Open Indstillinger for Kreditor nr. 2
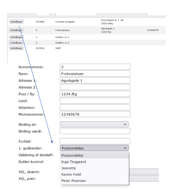Viewport: 189px width, 189px height. [x=16, y=43]
